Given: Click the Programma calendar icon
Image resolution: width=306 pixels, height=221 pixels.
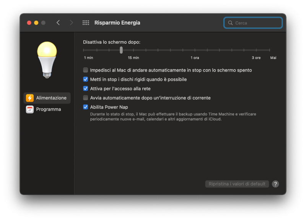Looking at the screenshot, I should point(30,110).
